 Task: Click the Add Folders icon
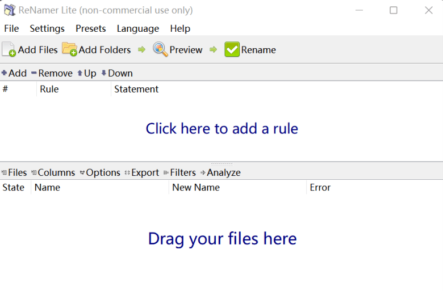69,49
